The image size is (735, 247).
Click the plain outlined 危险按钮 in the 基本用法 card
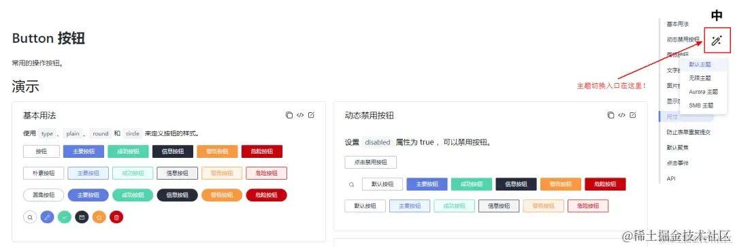(x=266, y=174)
